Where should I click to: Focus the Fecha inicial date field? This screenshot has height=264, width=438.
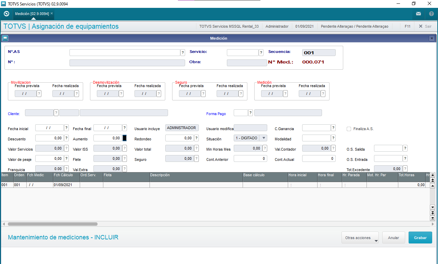[50, 128]
